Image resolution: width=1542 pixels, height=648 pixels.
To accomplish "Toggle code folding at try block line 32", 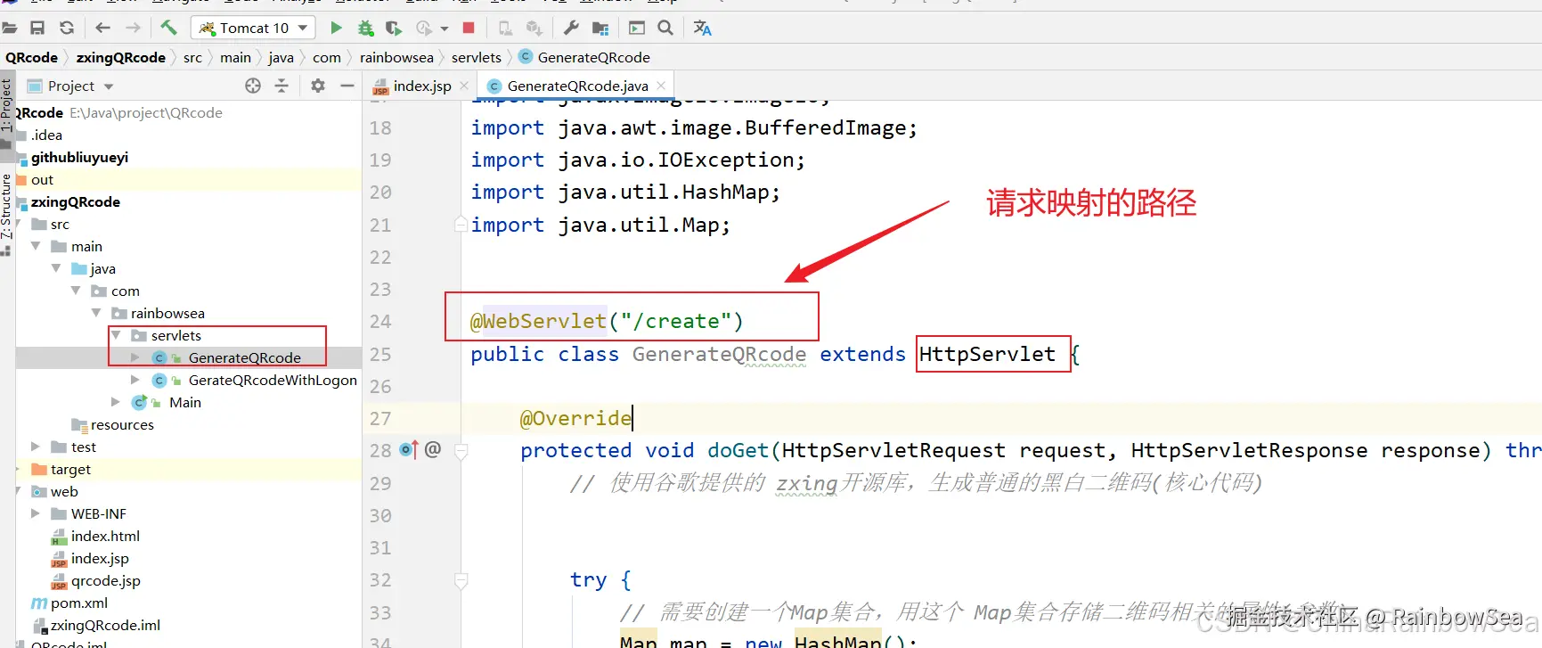I will [461, 580].
